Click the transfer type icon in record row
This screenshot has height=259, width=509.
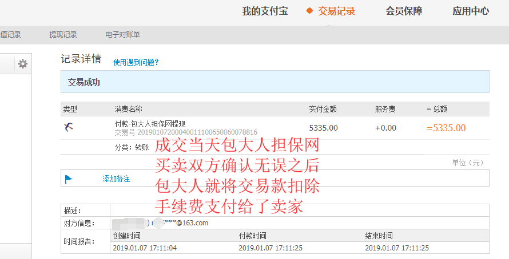pos(68,127)
